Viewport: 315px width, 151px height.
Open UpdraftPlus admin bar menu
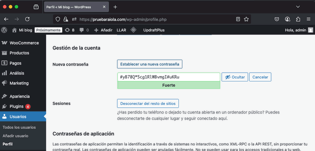click(x=154, y=30)
